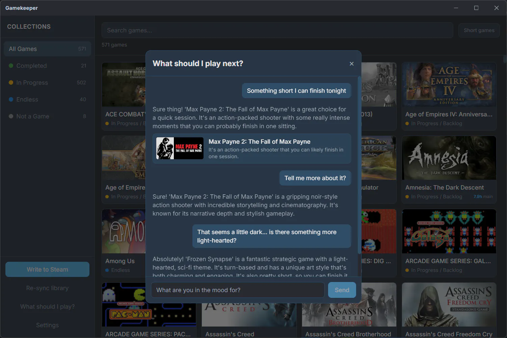Click the Max Payne 2 cover thumbnail
This screenshot has height=338, width=507.
coord(180,148)
